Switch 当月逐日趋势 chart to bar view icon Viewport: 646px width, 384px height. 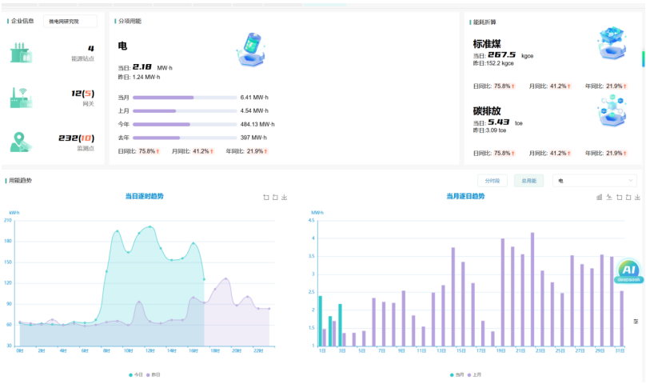(600, 197)
